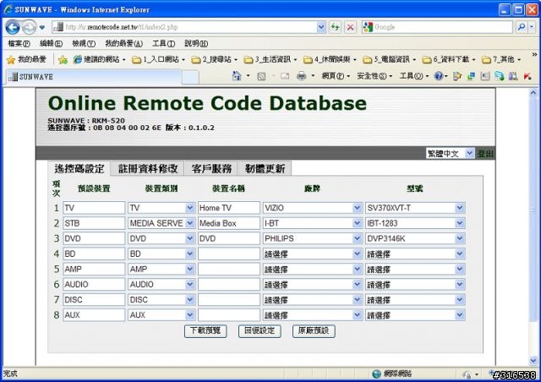Open a new blank browser tab

click(x=190, y=77)
